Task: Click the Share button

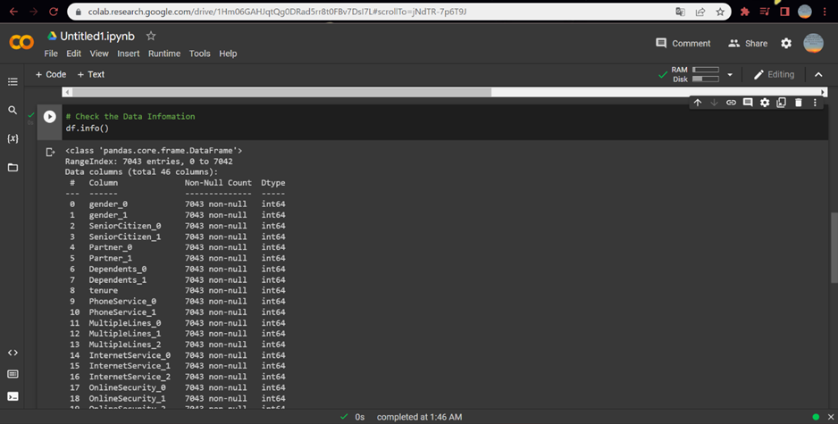Action: [748, 43]
